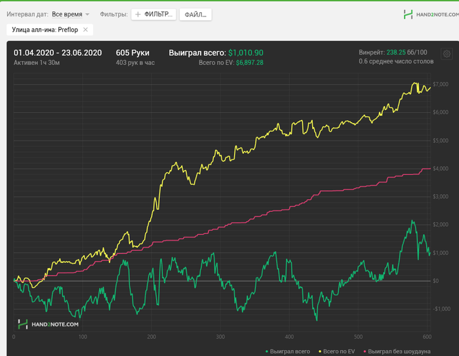The width and height of the screenshot is (459, 356).
Task: Click the total winnings value '$1,010.90'
Action: pyautogui.click(x=246, y=53)
